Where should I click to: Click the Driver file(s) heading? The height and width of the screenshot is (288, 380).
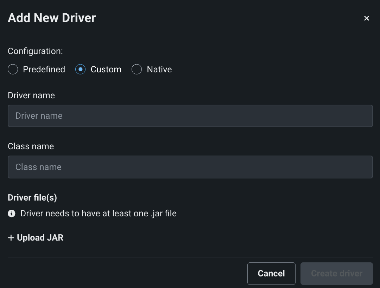point(32,197)
